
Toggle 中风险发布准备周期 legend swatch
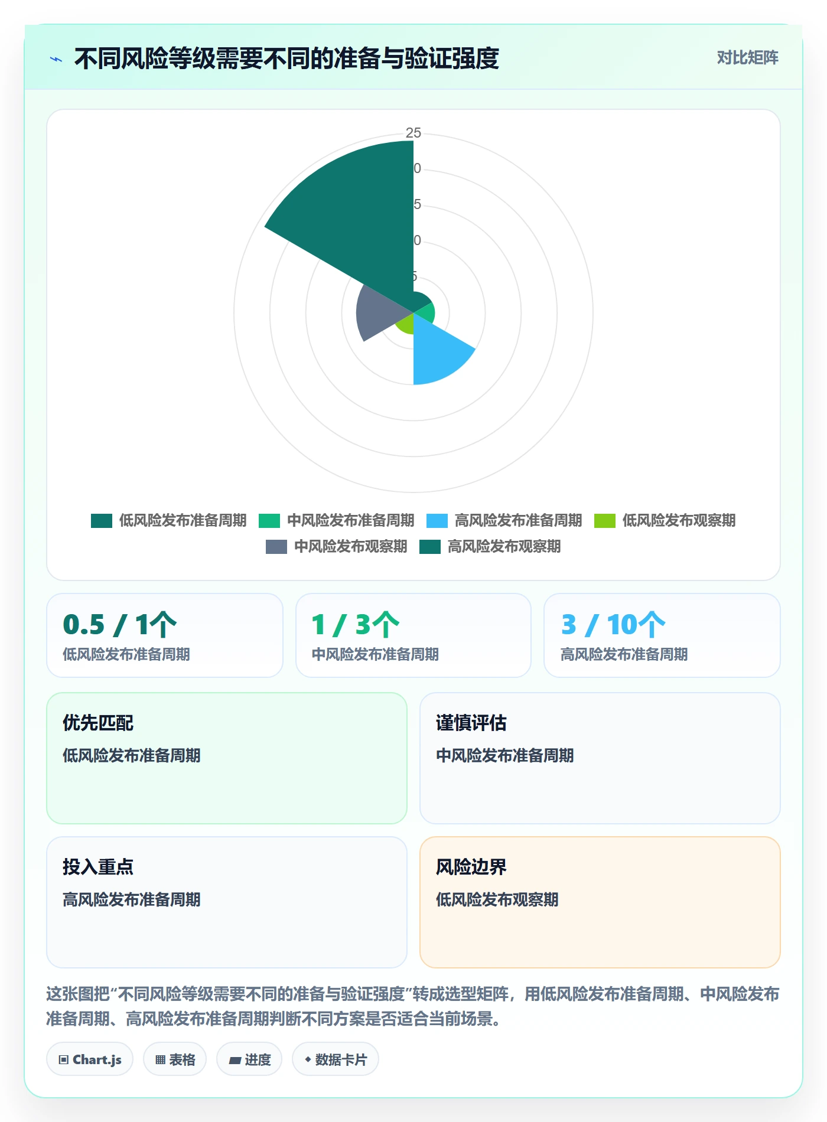[269, 520]
